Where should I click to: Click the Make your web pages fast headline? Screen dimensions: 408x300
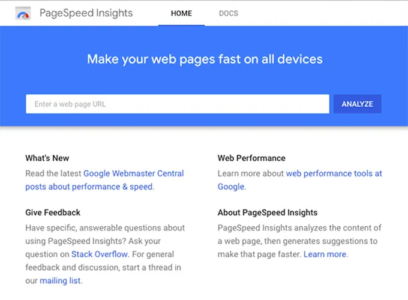pyautogui.click(x=205, y=59)
